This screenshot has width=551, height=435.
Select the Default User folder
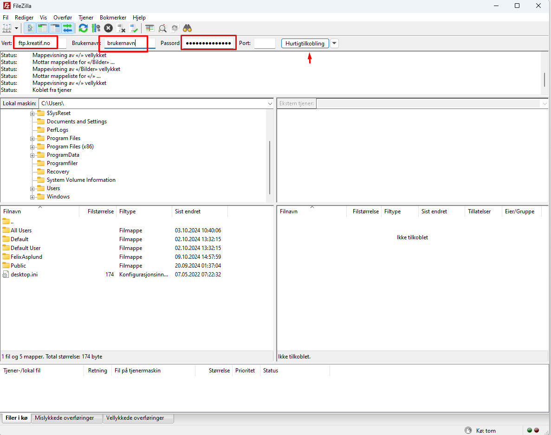coord(26,248)
